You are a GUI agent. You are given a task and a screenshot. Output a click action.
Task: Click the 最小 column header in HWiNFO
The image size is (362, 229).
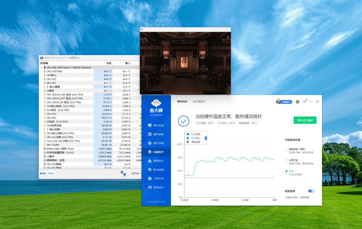(122, 63)
